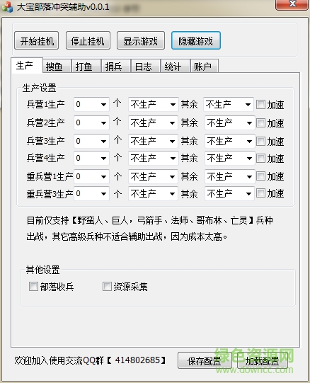This screenshot has height=383, width=310.
Task: Open 兵营2生产 quantity dropdown
Action: tap(91, 122)
